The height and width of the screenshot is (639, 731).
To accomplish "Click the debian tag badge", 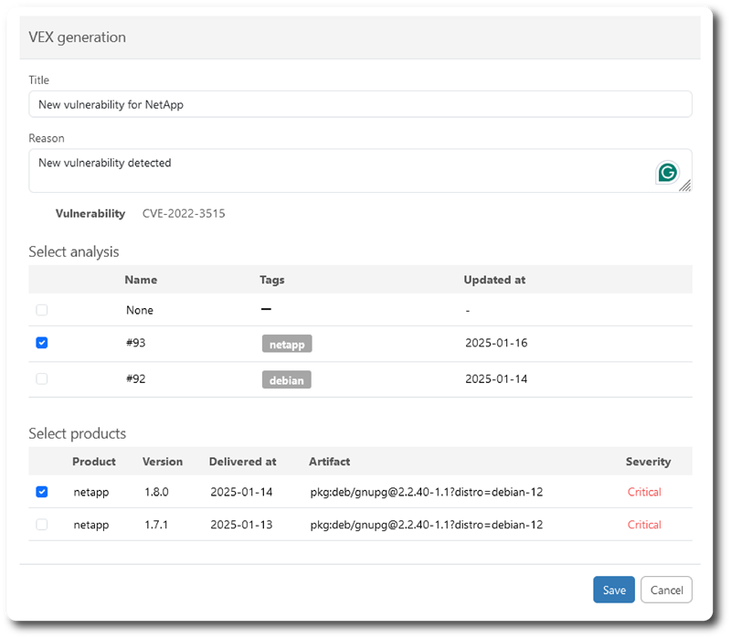I will click(x=287, y=380).
